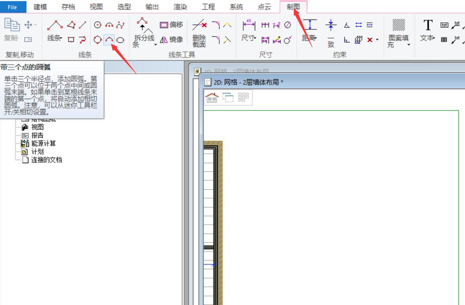Open the 系统 (System) ribbon tab

point(236,7)
